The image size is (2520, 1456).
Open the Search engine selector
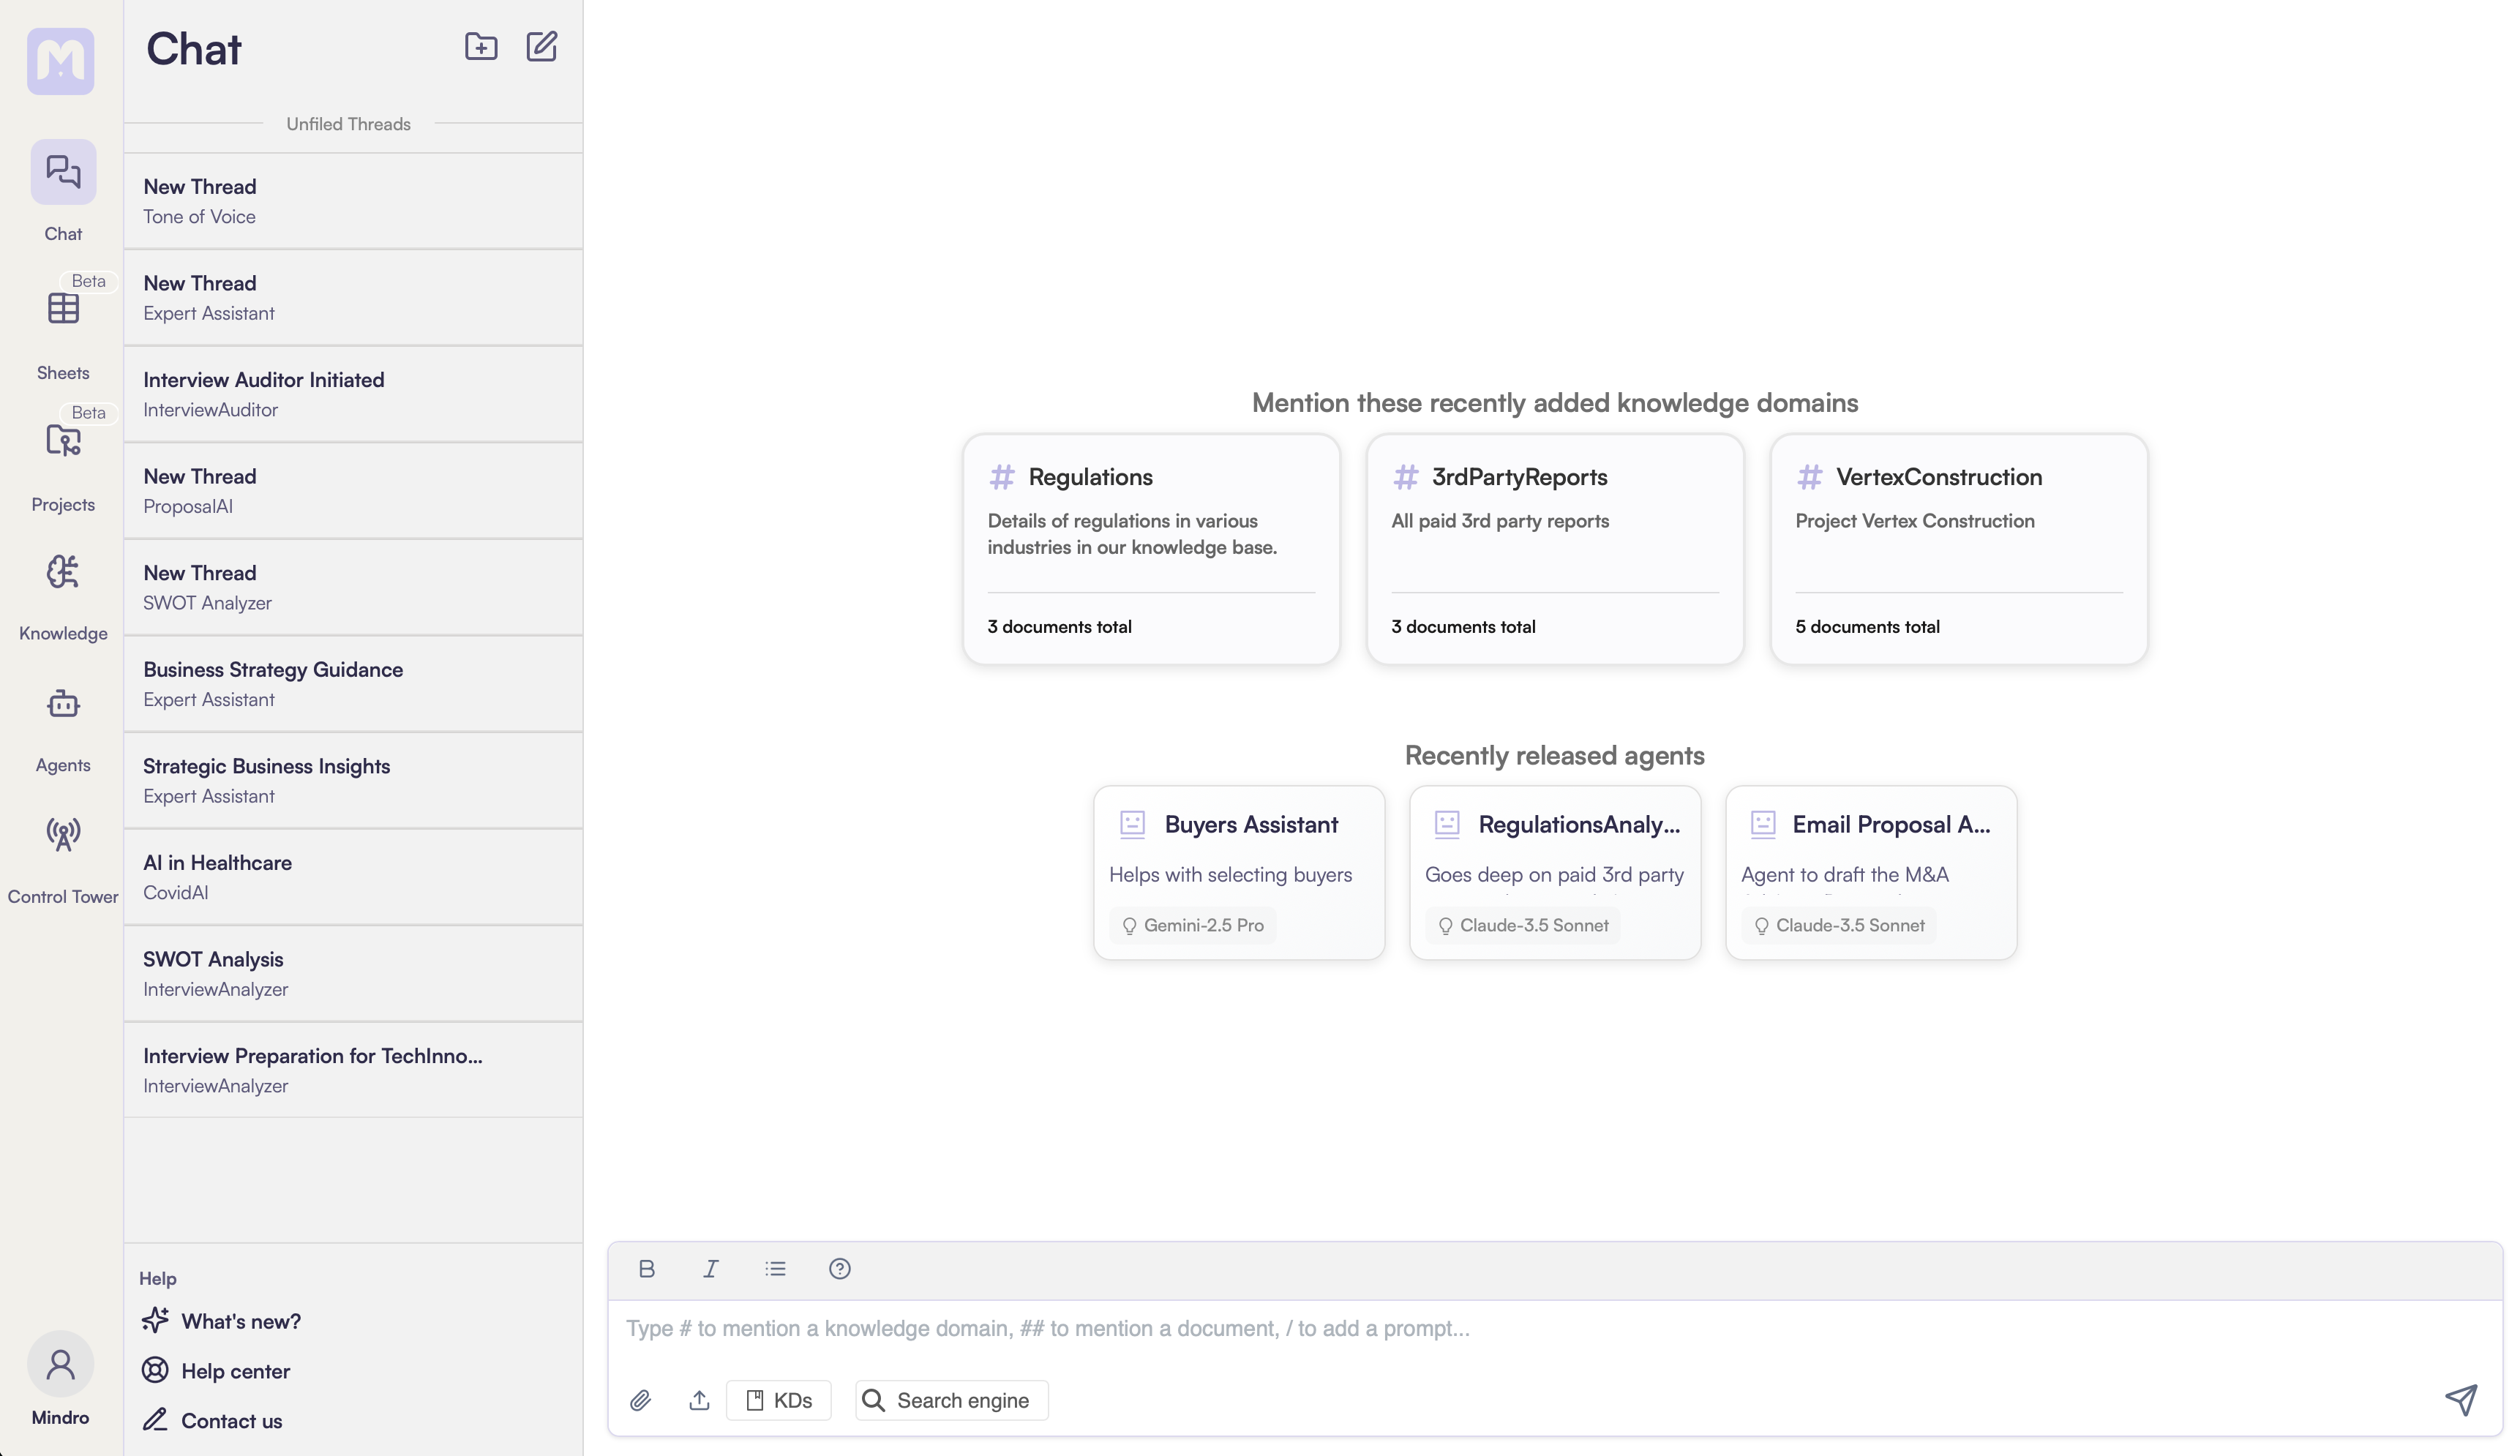(x=951, y=1400)
